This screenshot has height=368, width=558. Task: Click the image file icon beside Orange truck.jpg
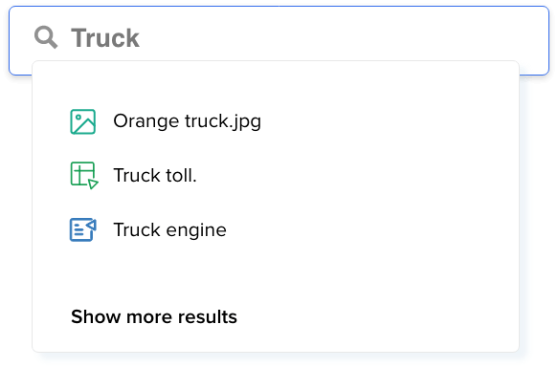(83, 121)
